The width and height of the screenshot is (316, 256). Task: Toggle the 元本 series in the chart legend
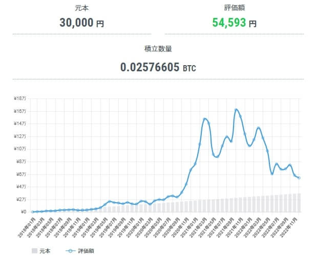coord(41,251)
